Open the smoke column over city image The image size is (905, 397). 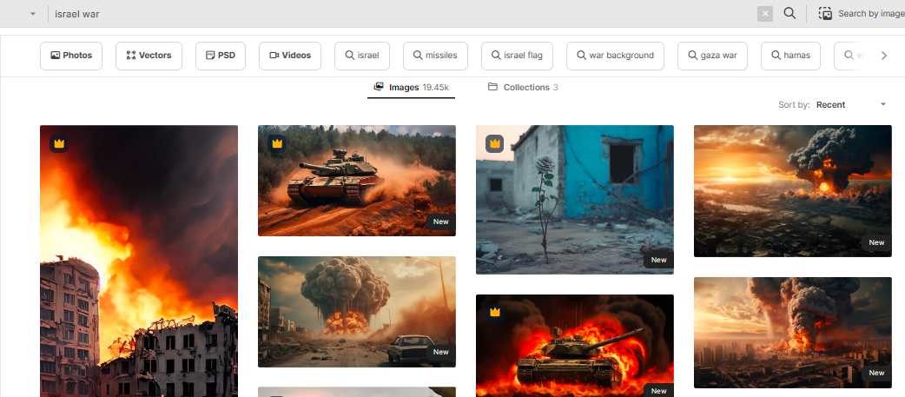point(792,333)
